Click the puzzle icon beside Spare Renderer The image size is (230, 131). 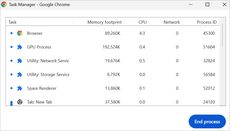[20, 88]
